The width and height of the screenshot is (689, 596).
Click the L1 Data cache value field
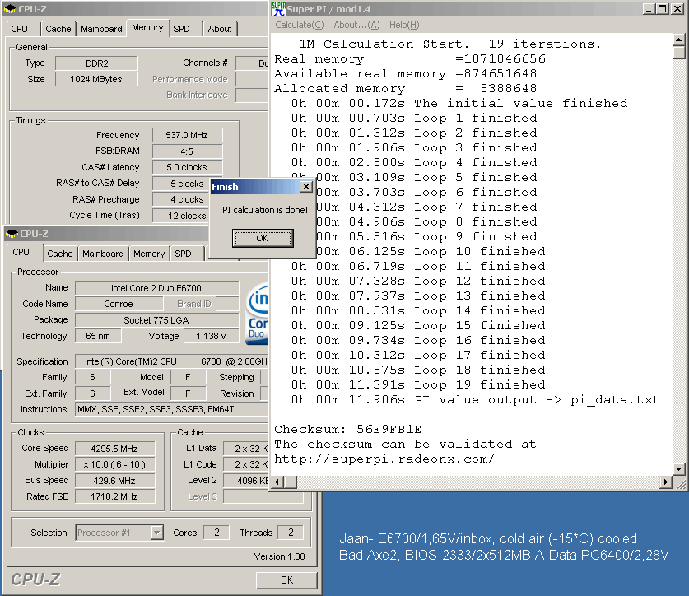click(246, 449)
